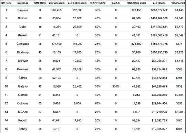Click the 24h mobile users header

click(77, 3)
